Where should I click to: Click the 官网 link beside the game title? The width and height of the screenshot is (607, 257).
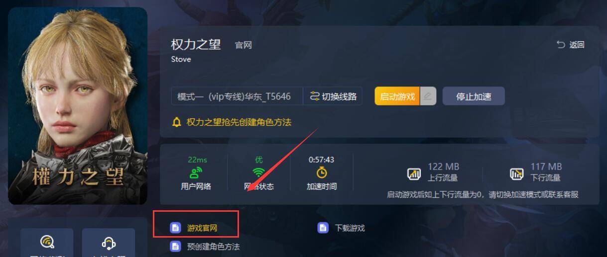(x=243, y=45)
